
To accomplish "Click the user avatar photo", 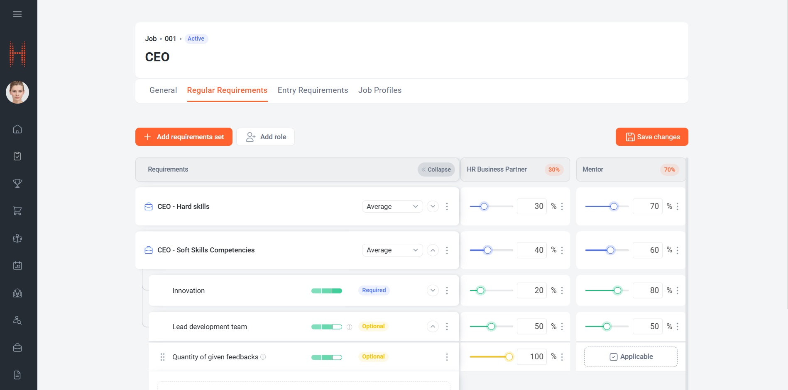I will [17, 92].
